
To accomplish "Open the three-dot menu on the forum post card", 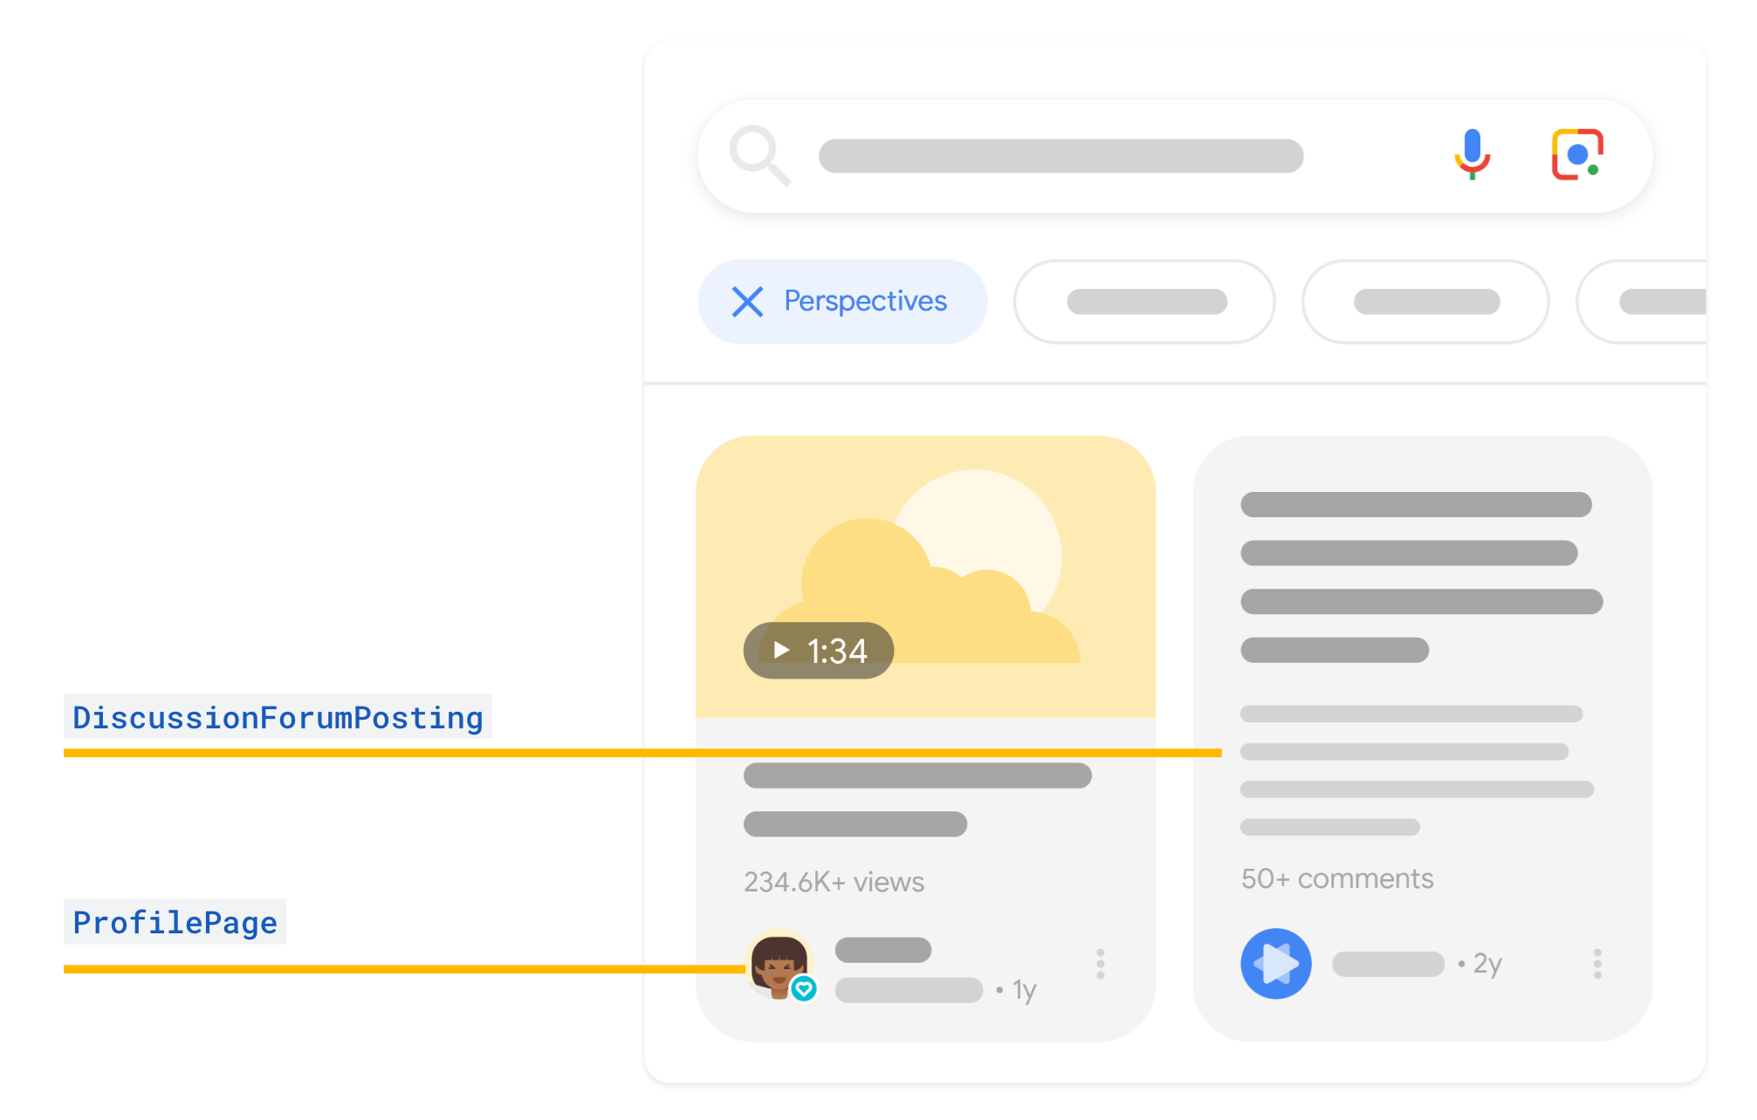I will (1596, 963).
